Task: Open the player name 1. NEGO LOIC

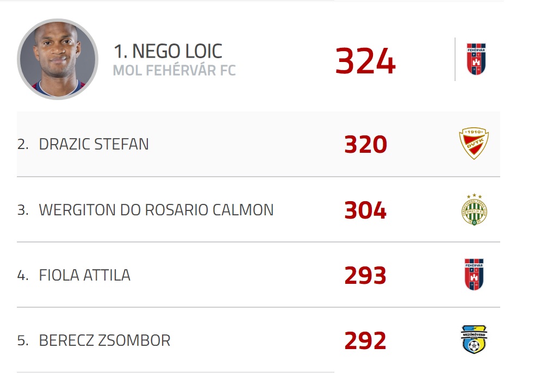Action: 168,51
